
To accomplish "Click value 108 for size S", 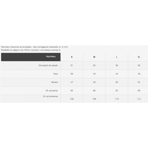I will pyautogui.click(x=72, y=99).
